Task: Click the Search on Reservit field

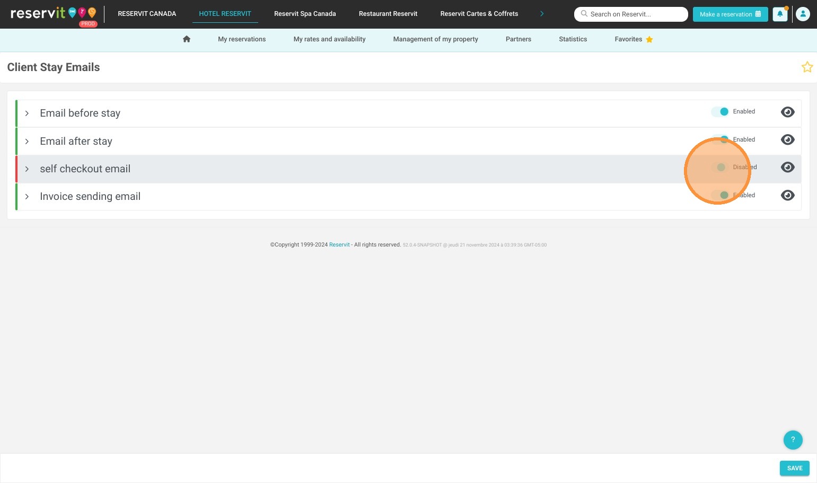Action: (631, 14)
